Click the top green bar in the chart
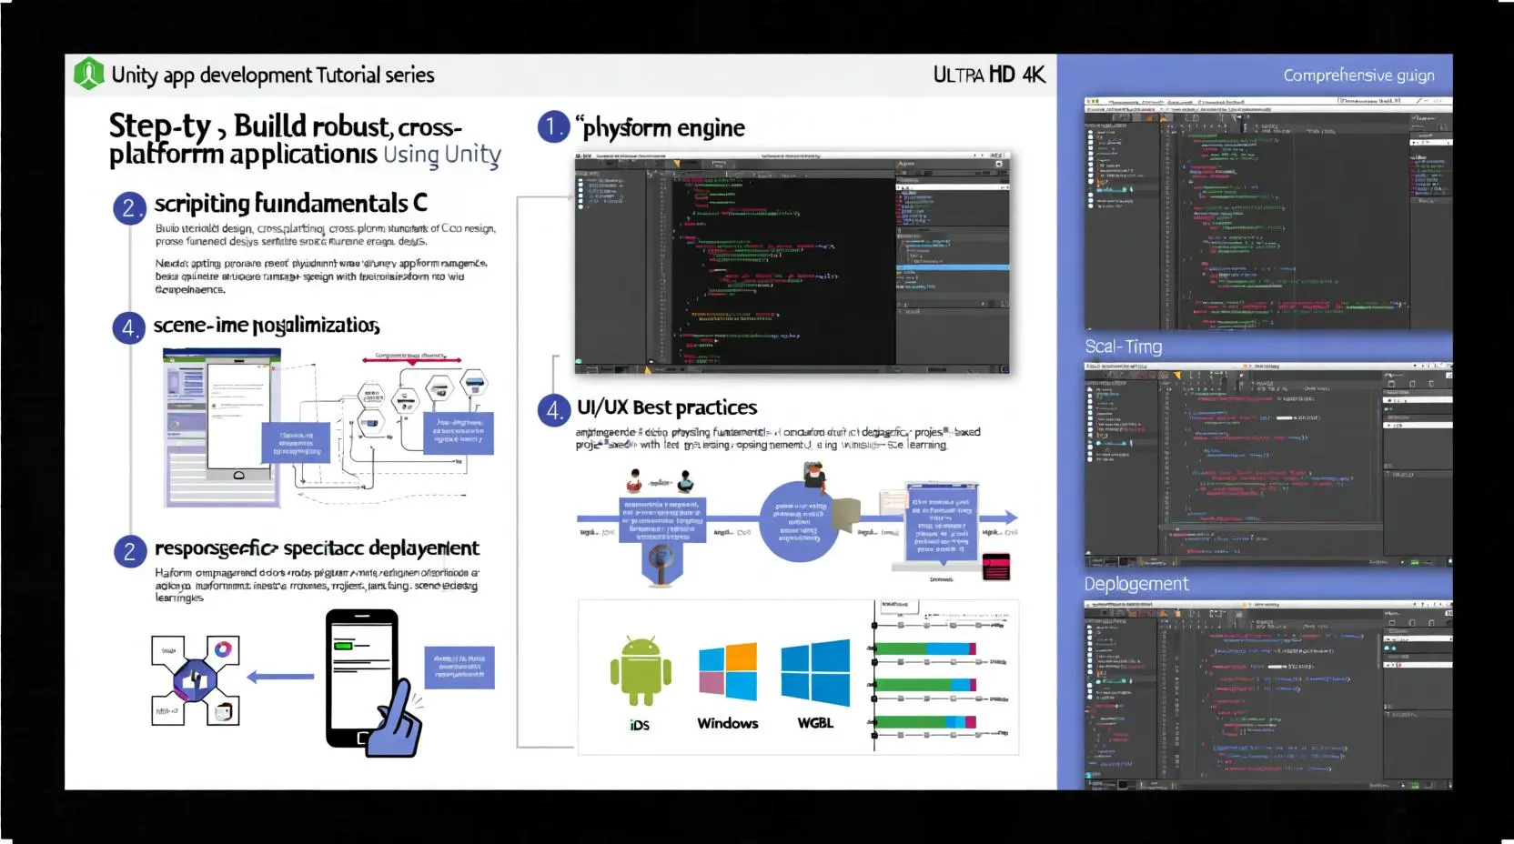 pyautogui.click(x=924, y=649)
